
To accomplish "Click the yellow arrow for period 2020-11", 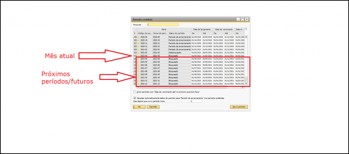I will 139,43.
